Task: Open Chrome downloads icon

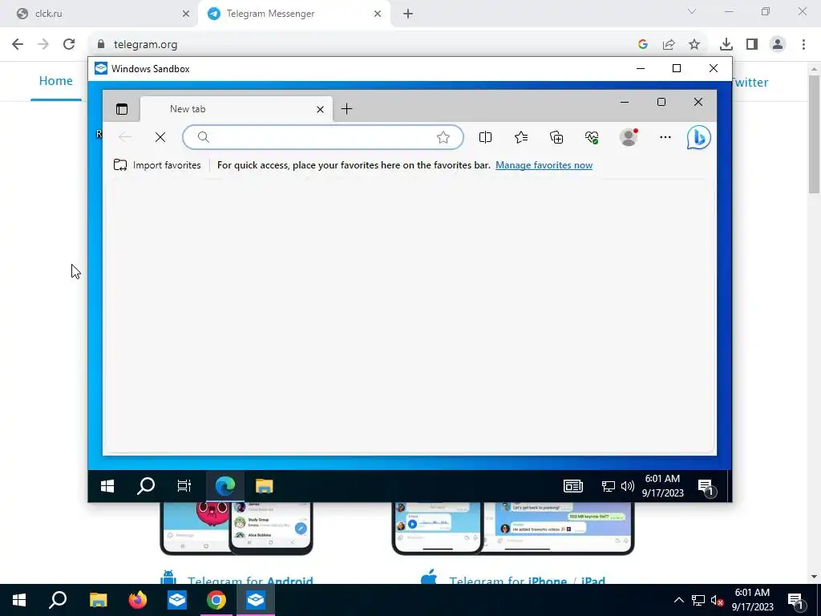Action: [x=726, y=44]
